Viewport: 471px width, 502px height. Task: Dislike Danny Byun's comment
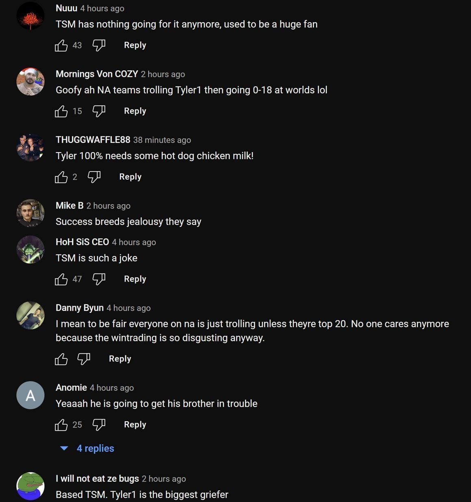[x=83, y=359]
